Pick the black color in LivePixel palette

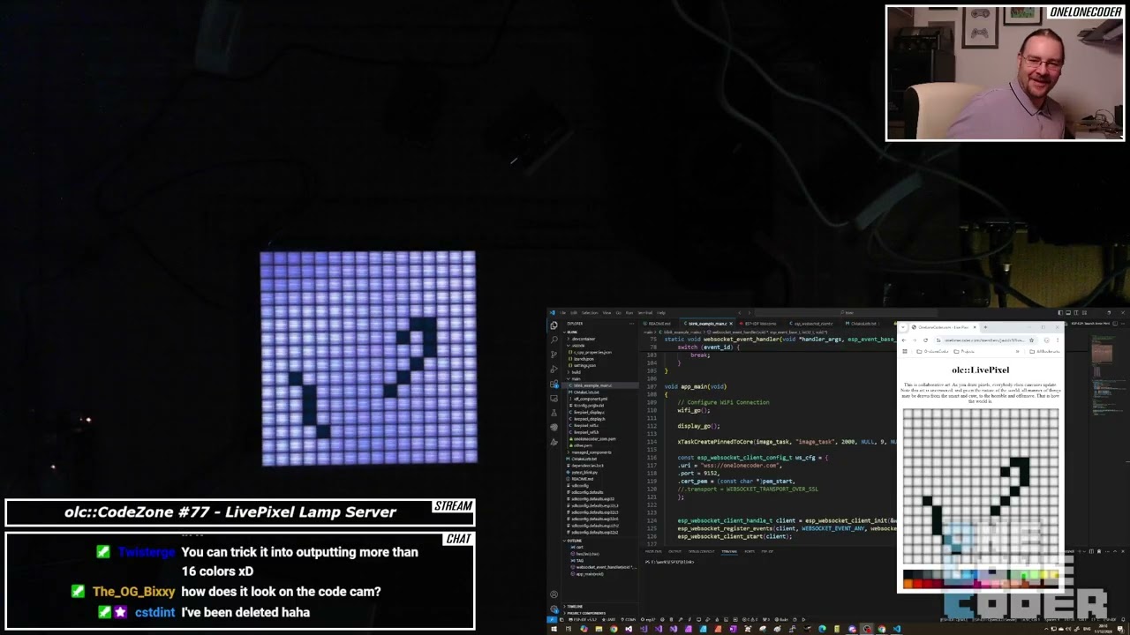click(x=908, y=574)
